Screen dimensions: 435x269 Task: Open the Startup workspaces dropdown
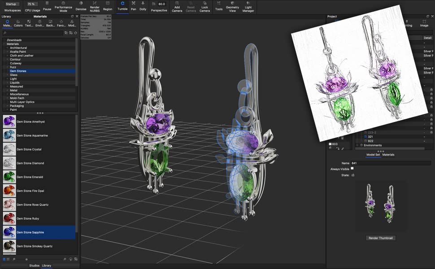coord(12,4)
